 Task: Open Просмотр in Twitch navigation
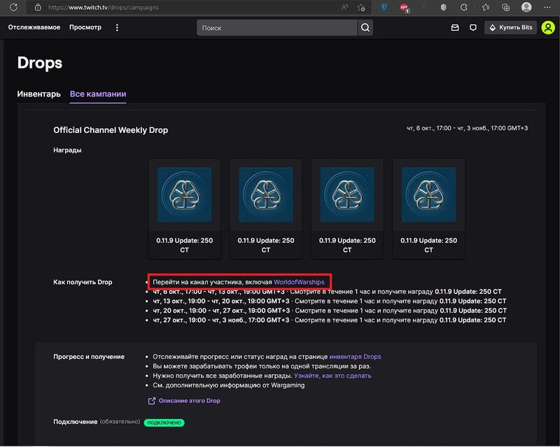[x=85, y=27]
